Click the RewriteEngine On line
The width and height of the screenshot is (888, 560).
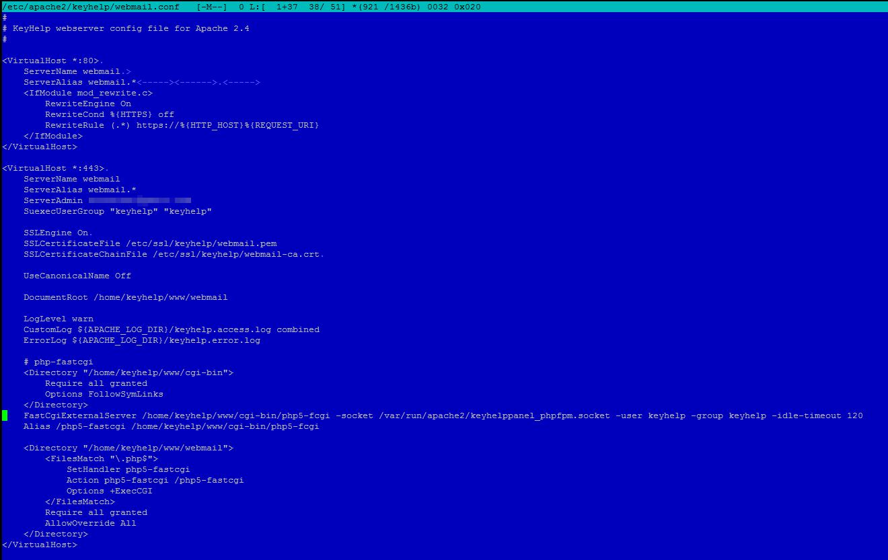(x=88, y=104)
